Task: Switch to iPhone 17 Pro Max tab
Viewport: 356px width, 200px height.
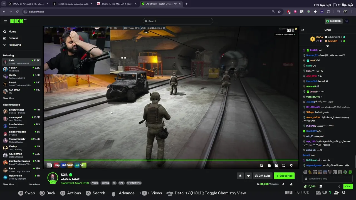Action: tap(117, 4)
